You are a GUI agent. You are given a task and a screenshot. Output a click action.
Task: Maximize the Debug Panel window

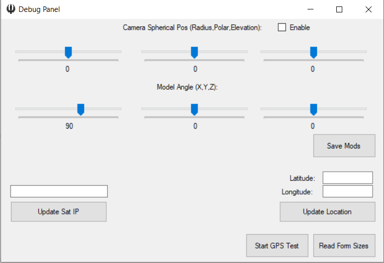339,9
